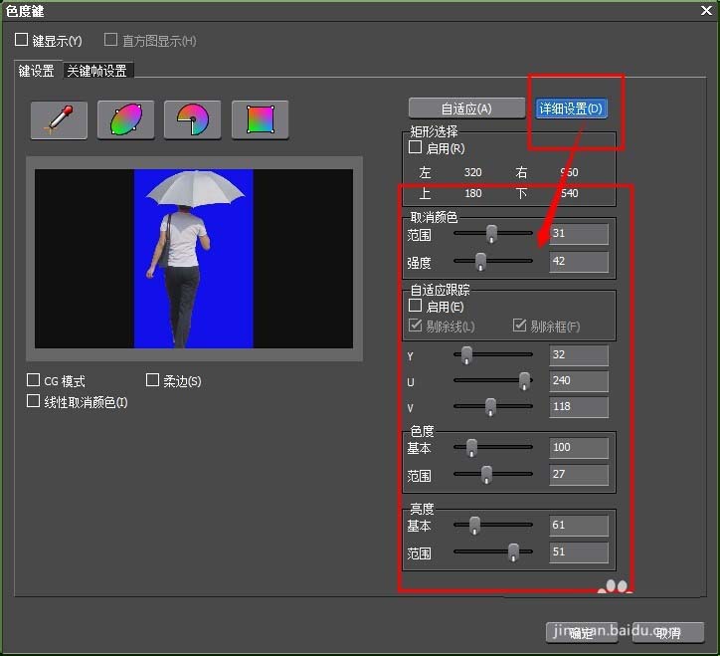Image resolution: width=720 pixels, height=656 pixels.
Task: Close the 色度键 dialog window
Action: (x=706, y=10)
